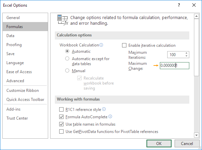Toggle R1C1 reference style checkbox

tap(61, 109)
